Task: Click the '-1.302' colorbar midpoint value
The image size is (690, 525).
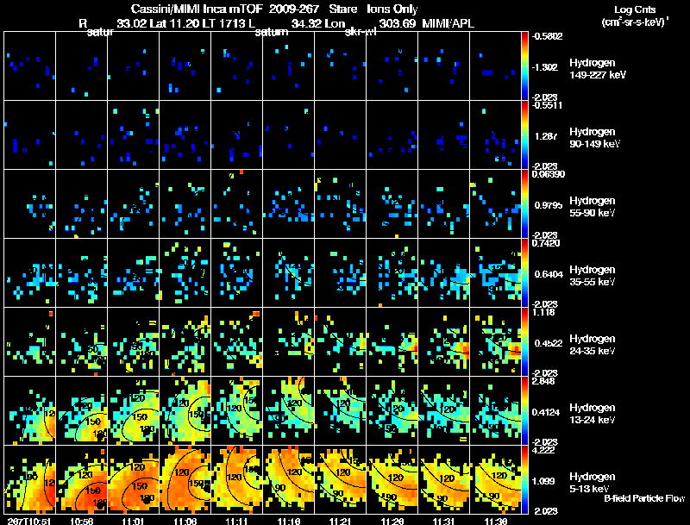Action: [545, 67]
